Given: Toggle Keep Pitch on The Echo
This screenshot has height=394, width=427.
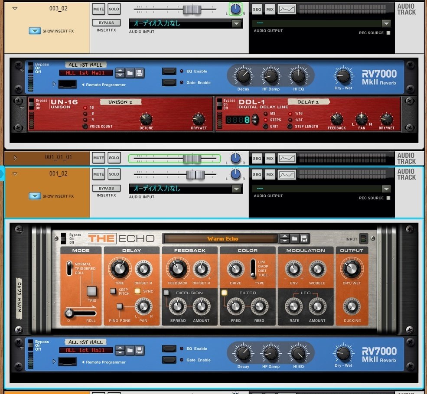Looking at the screenshot, I should [113, 291].
